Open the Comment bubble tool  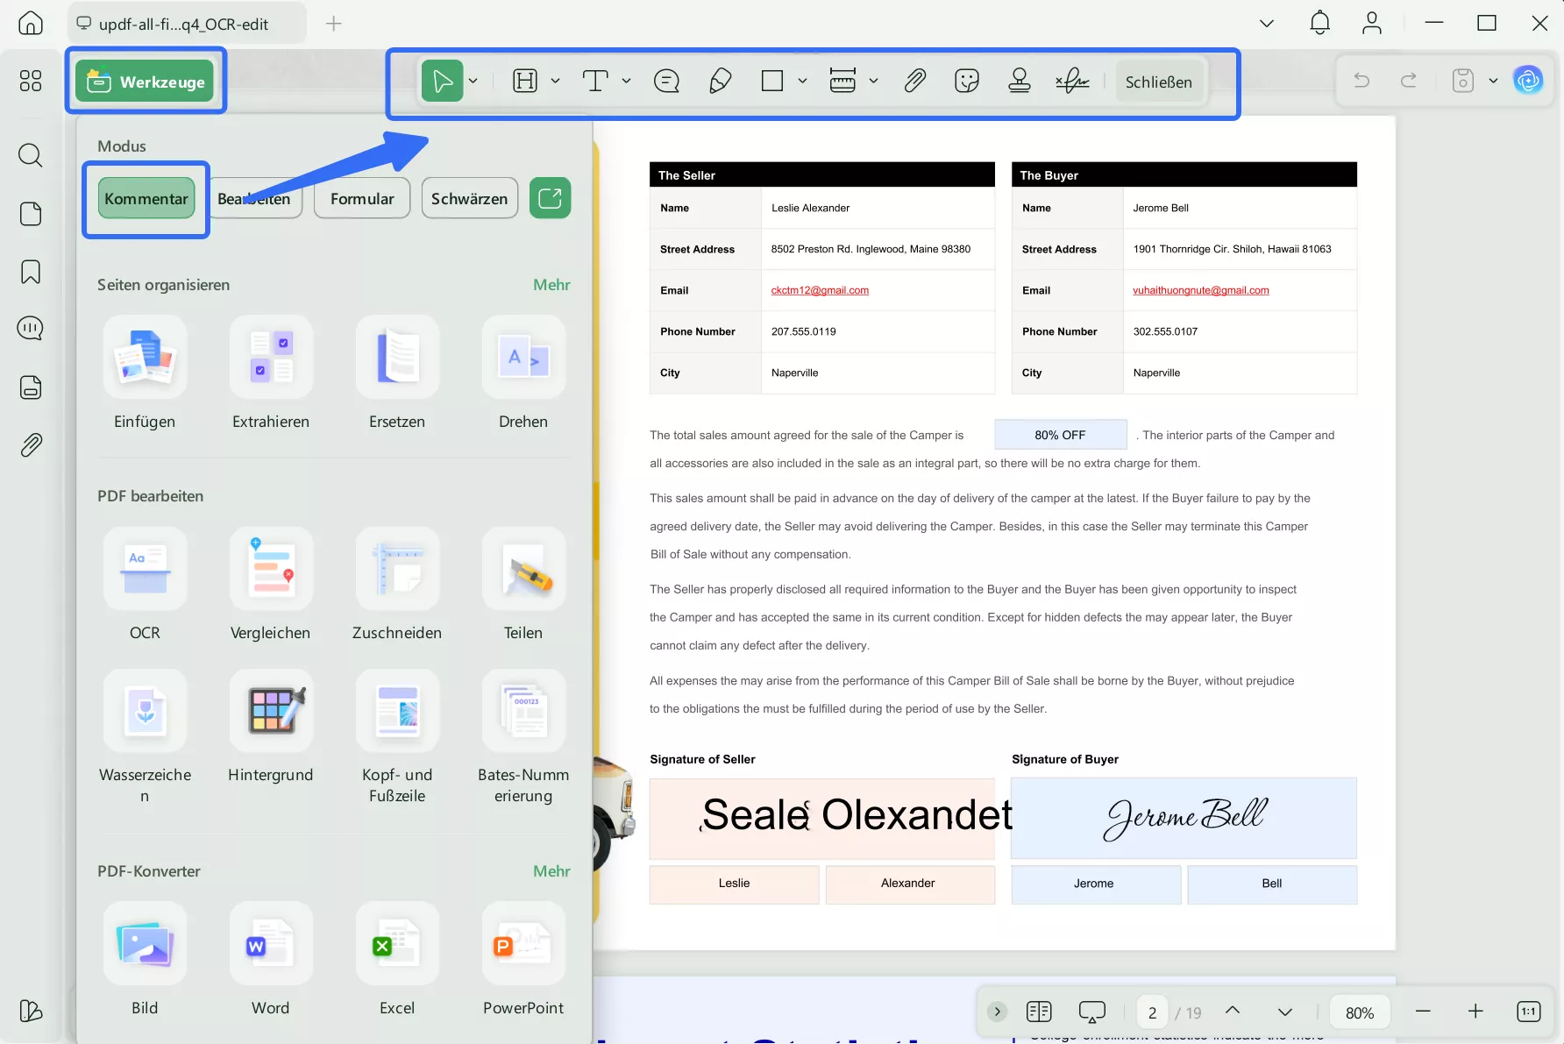point(666,81)
